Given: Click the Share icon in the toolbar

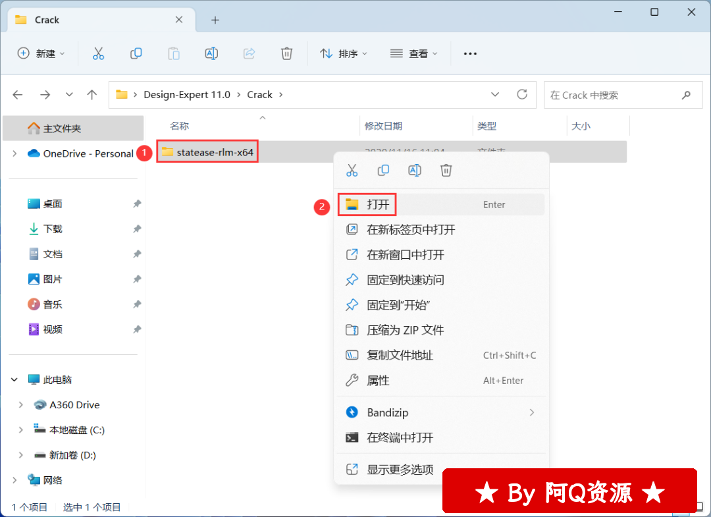Looking at the screenshot, I should [249, 53].
